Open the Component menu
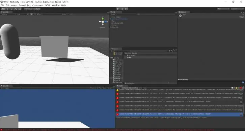 point(38,5)
